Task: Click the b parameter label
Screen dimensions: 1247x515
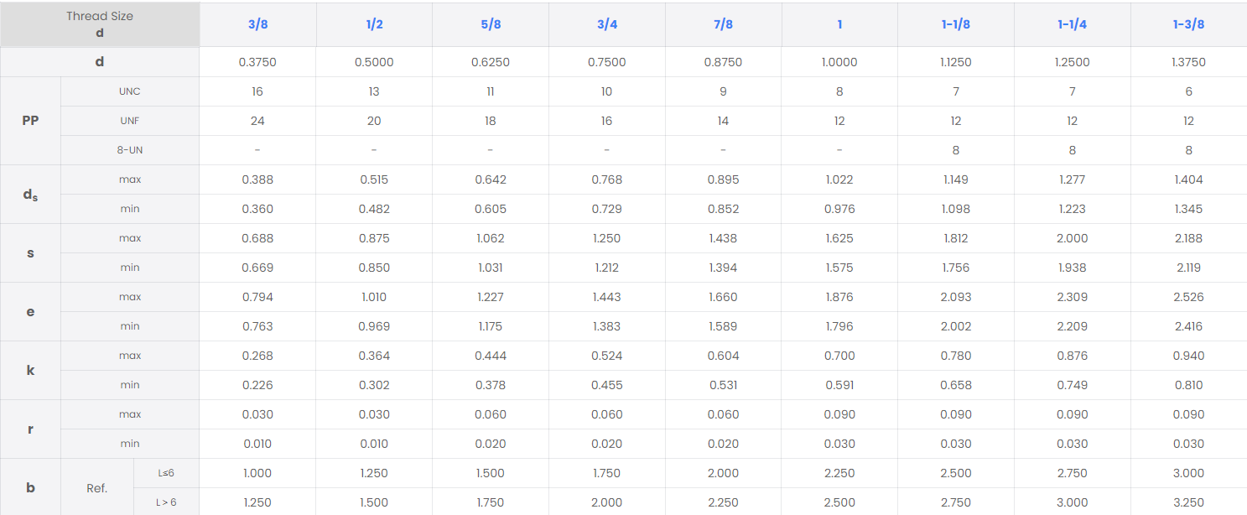Action: click(x=31, y=487)
